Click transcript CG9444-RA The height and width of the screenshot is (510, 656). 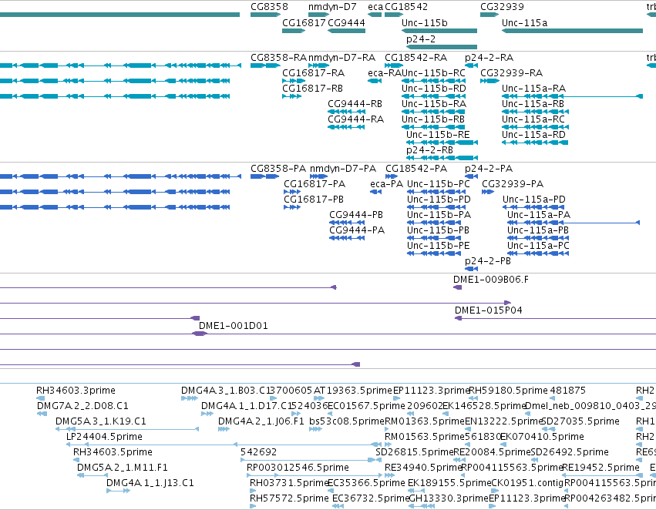(346, 127)
